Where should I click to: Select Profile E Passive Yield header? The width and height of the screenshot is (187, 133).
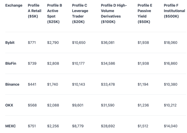click(145, 14)
